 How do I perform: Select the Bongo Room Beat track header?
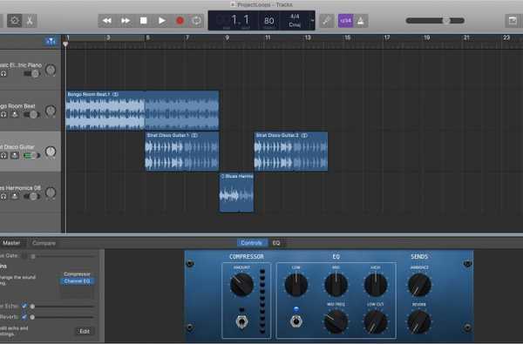(31, 111)
